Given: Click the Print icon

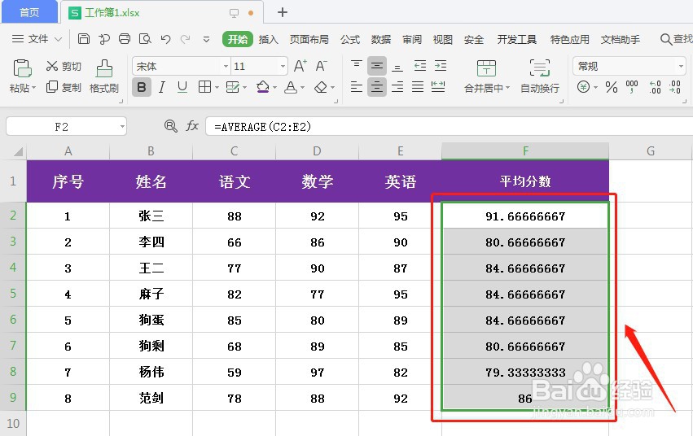Looking at the screenshot, I should [125, 39].
